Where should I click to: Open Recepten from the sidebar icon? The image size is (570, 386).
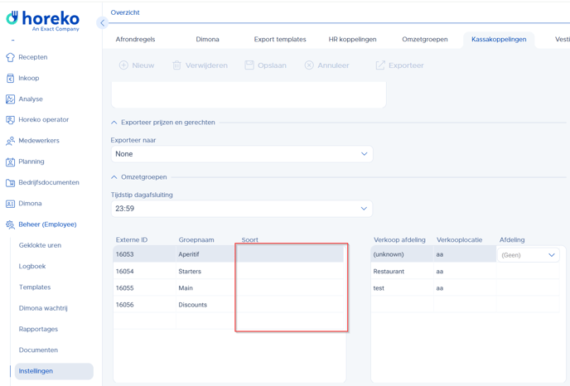pos(10,57)
